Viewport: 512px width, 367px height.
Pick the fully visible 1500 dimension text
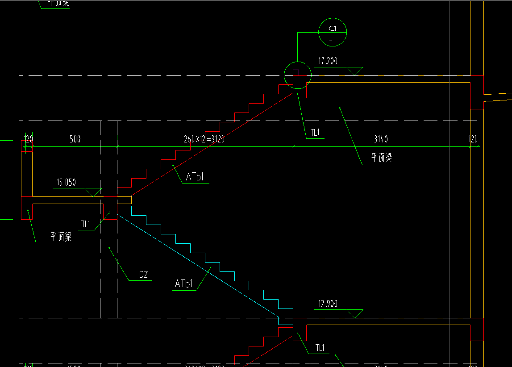pyautogui.click(x=74, y=139)
